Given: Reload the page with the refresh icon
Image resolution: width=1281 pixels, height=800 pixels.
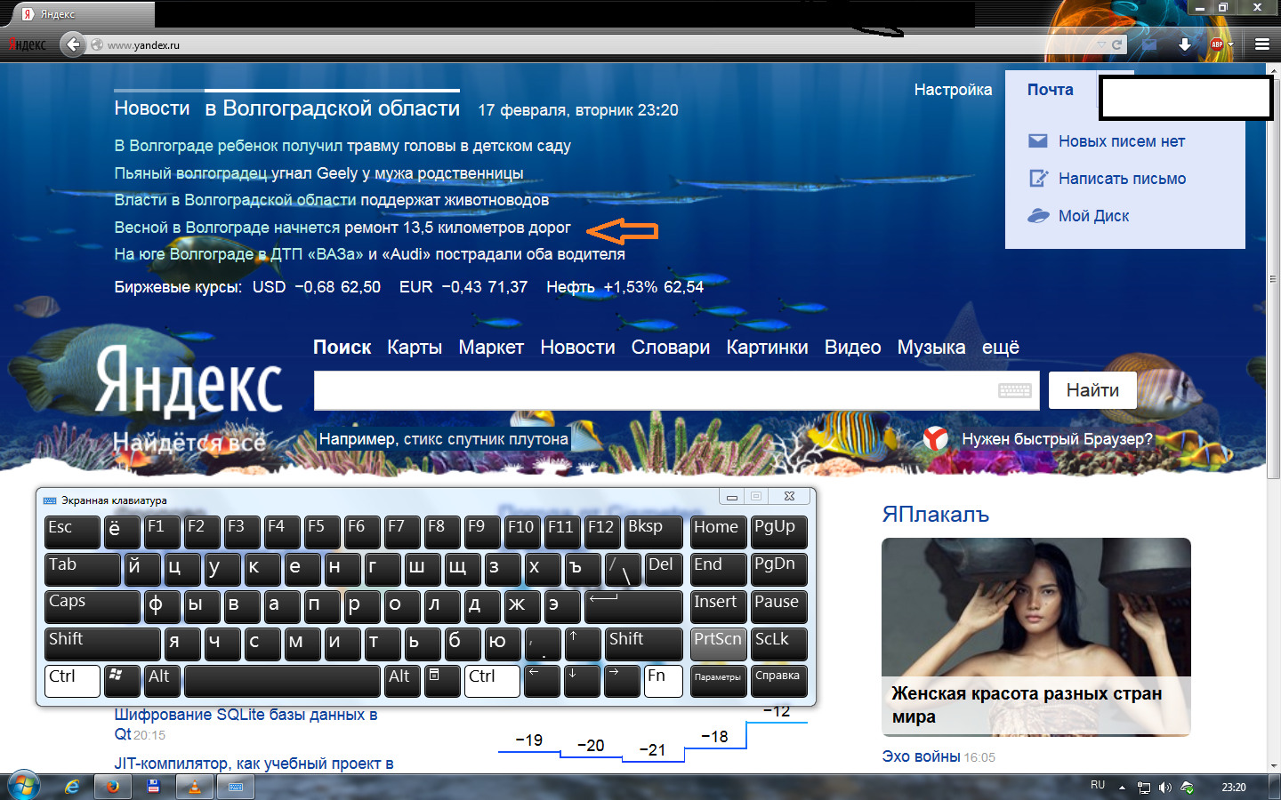Looking at the screenshot, I should [x=1116, y=44].
